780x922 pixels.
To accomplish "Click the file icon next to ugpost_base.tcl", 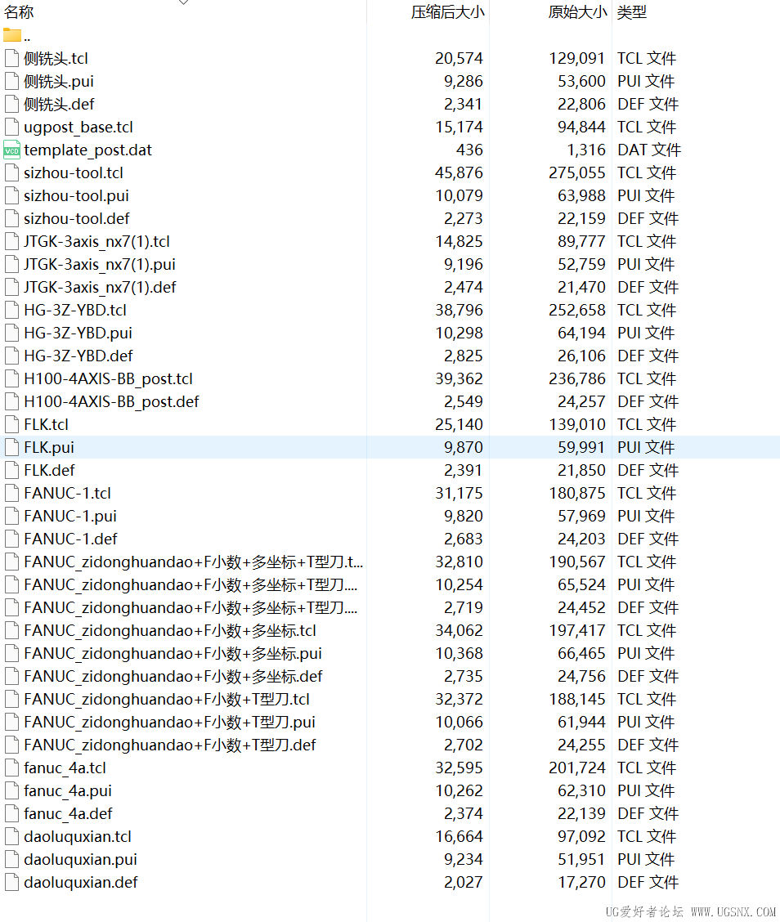I will [11, 127].
